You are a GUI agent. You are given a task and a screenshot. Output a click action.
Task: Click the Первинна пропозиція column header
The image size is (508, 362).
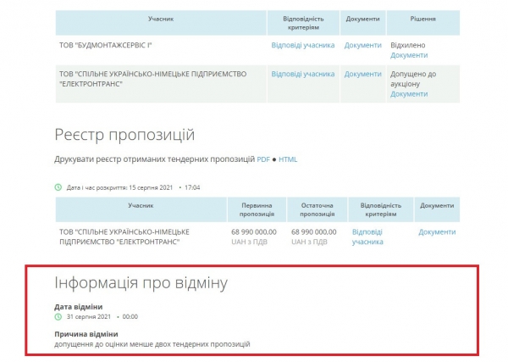coord(257,210)
